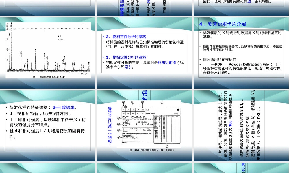Click circled number 4 above the PDF card
The image size is (289, 173).
[162, 102]
